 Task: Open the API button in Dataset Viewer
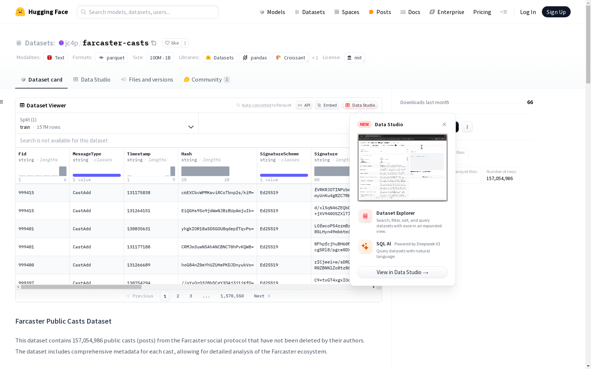click(x=304, y=105)
